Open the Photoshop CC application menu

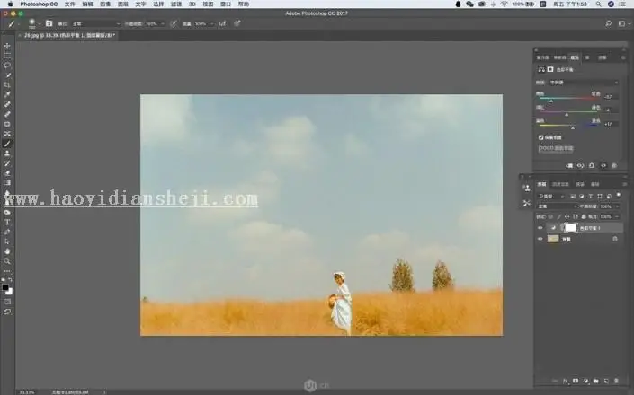pyautogui.click(x=39, y=4)
